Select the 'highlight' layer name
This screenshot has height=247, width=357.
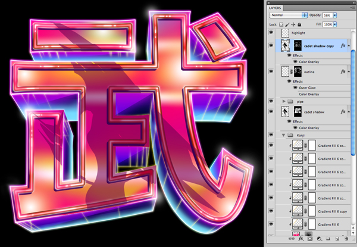(298, 33)
